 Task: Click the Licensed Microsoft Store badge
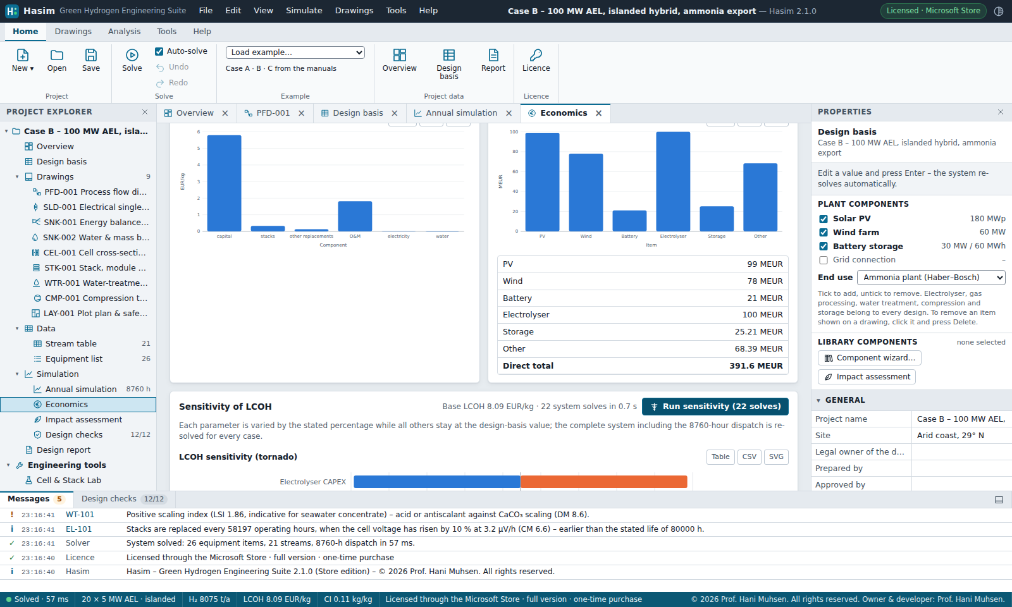(933, 11)
